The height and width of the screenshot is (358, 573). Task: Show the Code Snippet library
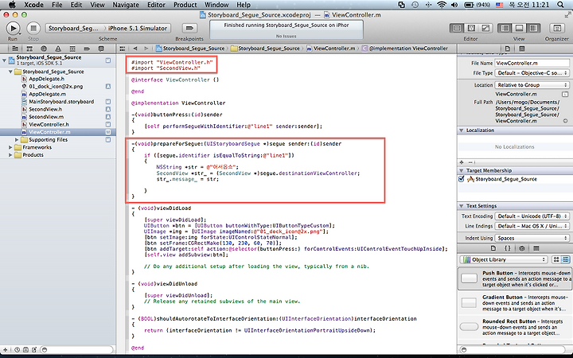pyautogui.click(x=508, y=248)
